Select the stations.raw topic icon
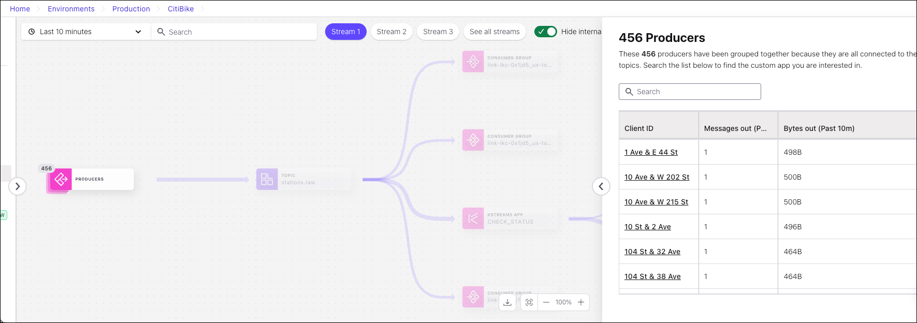The image size is (917, 323). tap(267, 179)
